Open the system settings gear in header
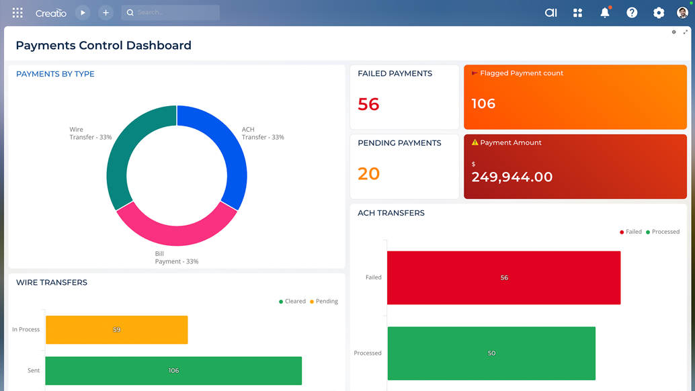The image size is (695, 391). (x=659, y=13)
